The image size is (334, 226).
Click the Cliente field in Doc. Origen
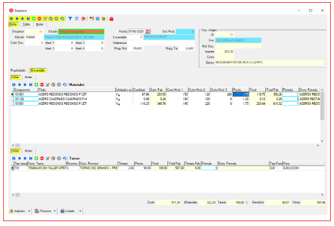270,62
